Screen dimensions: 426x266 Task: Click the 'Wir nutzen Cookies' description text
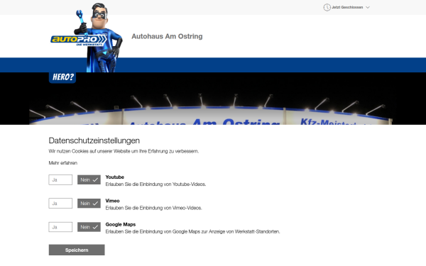point(124,151)
